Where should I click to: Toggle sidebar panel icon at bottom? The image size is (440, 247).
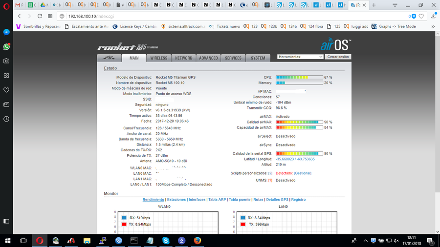tap(6, 221)
